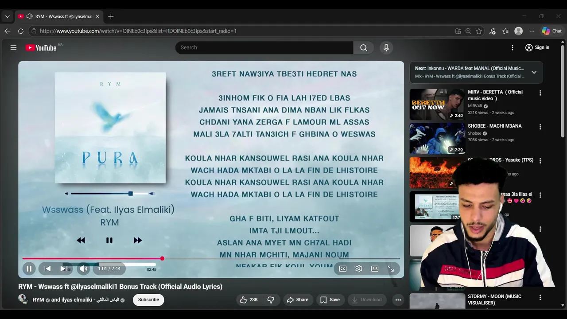Open the Mix - RYM playlist title
The height and width of the screenshot is (319, 567).
[x=470, y=76]
